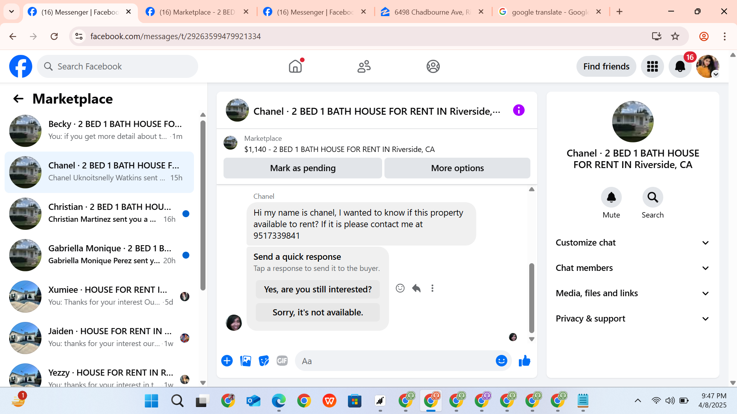Open conversation information purple info icon
This screenshot has width=737, height=414.
[x=518, y=111]
